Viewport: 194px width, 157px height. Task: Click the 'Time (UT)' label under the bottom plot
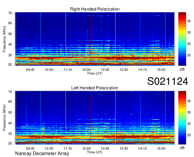click(95, 152)
